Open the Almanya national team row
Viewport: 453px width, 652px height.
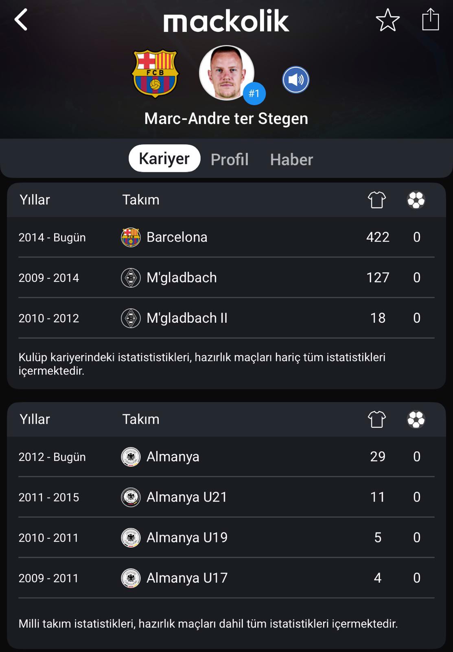click(x=226, y=457)
